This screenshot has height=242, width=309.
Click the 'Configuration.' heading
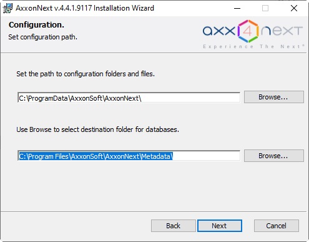36,25
